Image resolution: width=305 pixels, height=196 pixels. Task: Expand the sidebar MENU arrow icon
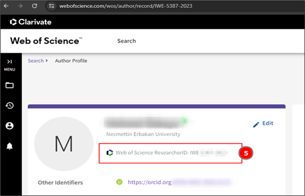[9, 61]
